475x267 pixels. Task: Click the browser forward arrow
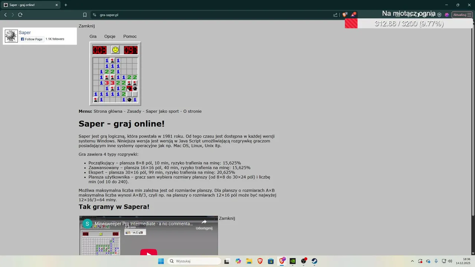[13, 15]
